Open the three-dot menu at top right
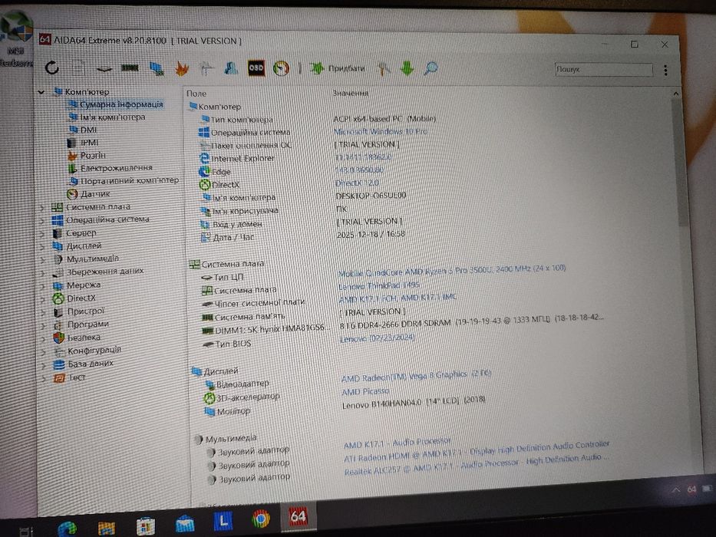716x537 pixels. tap(665, 70)
